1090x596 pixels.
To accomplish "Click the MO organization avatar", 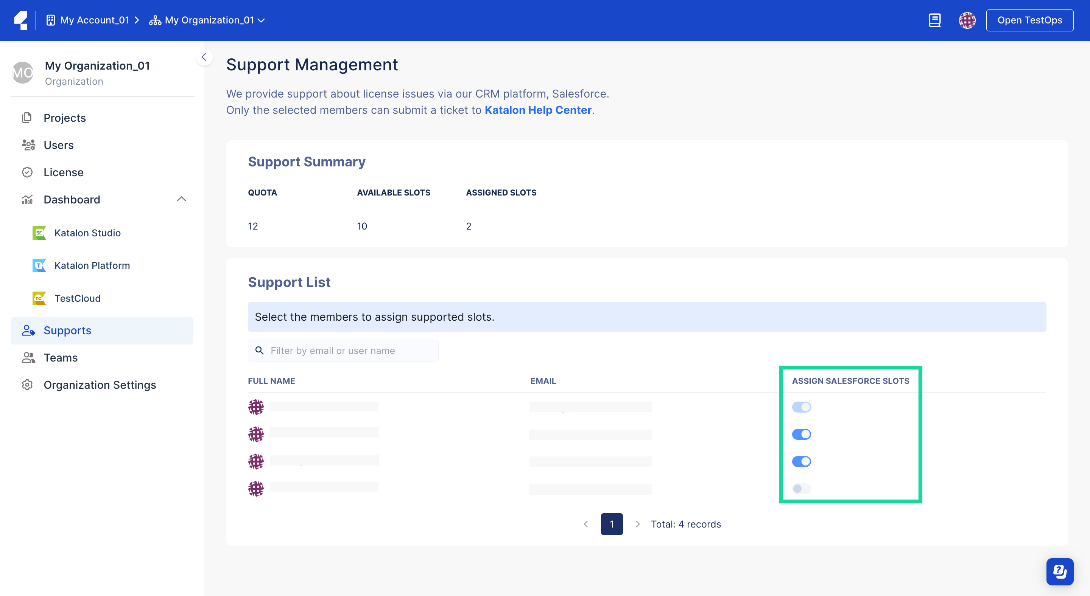I will click(x=22, y=73).
